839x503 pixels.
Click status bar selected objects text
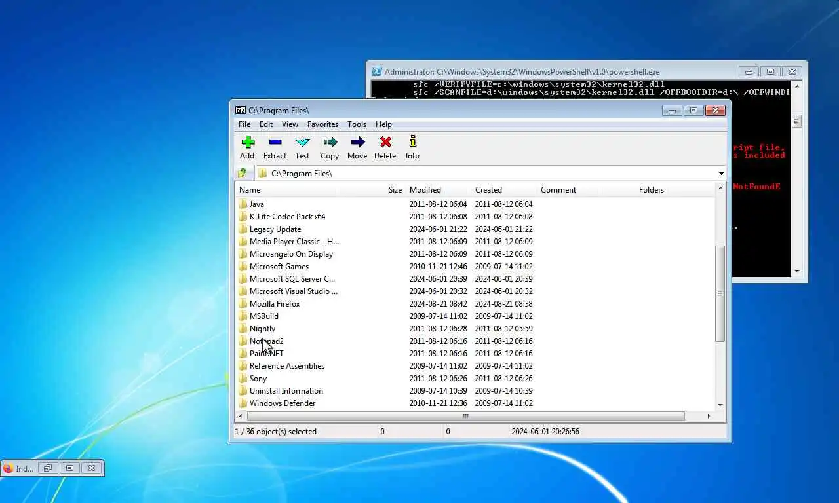coord(275,432)
